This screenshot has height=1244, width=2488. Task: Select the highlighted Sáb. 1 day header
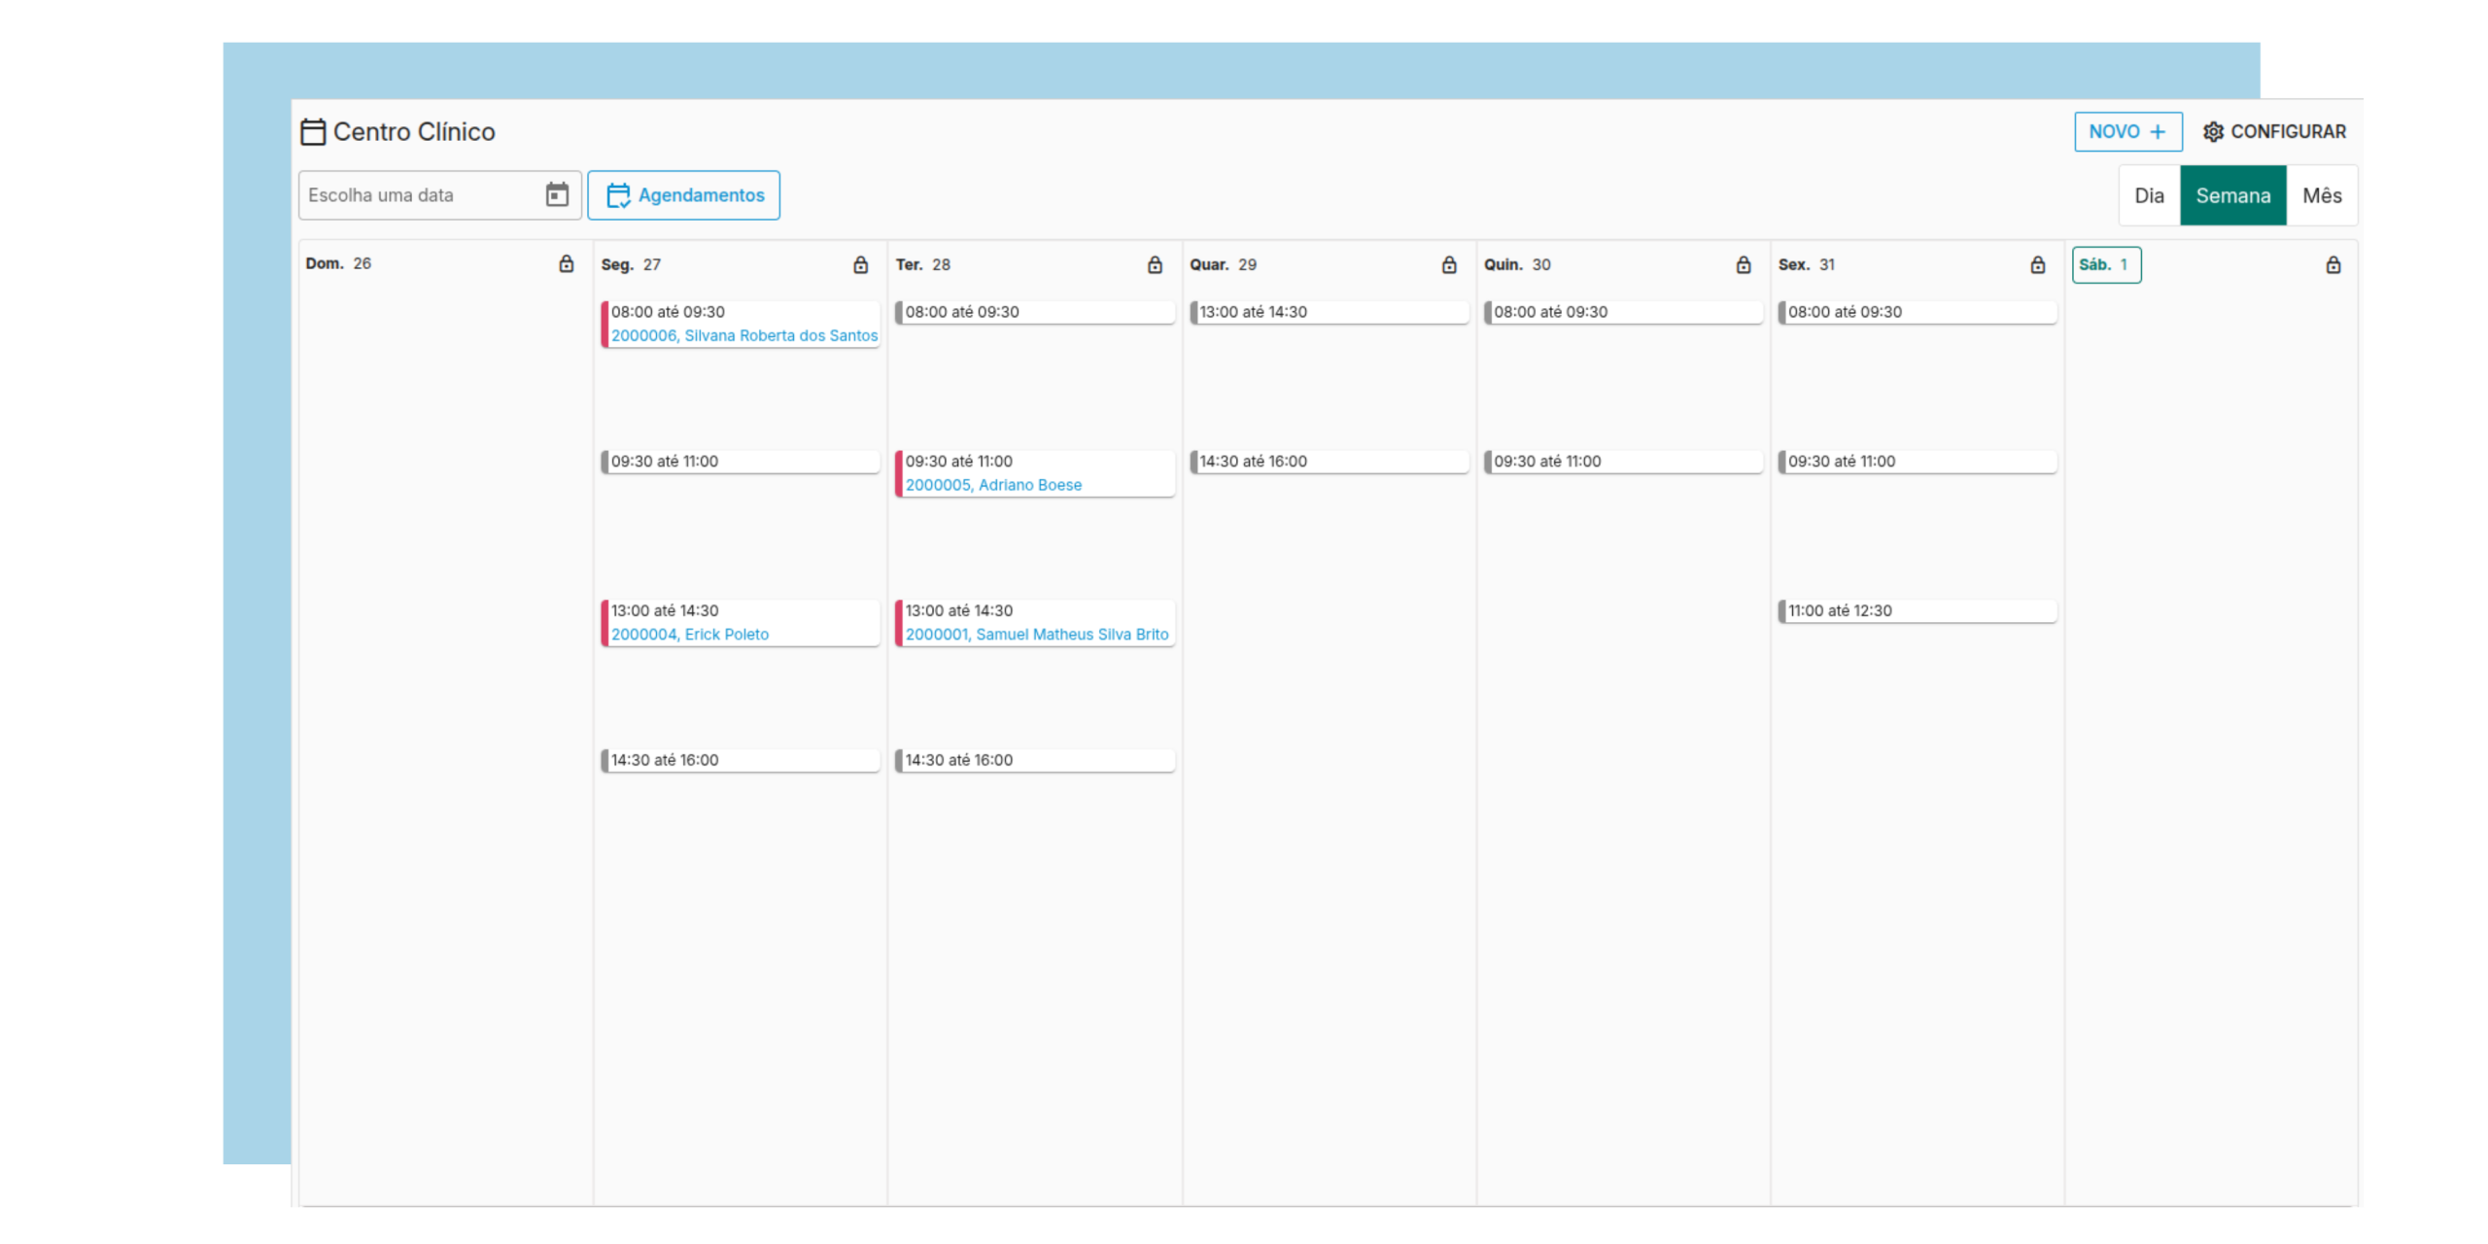coord(2105,264)
